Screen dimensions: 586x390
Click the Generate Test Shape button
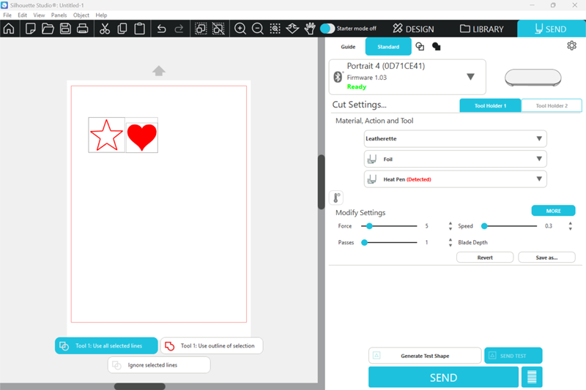click(425, 356)
